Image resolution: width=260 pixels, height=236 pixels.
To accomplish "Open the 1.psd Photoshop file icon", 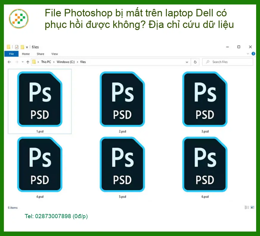I will click(40, 99).
